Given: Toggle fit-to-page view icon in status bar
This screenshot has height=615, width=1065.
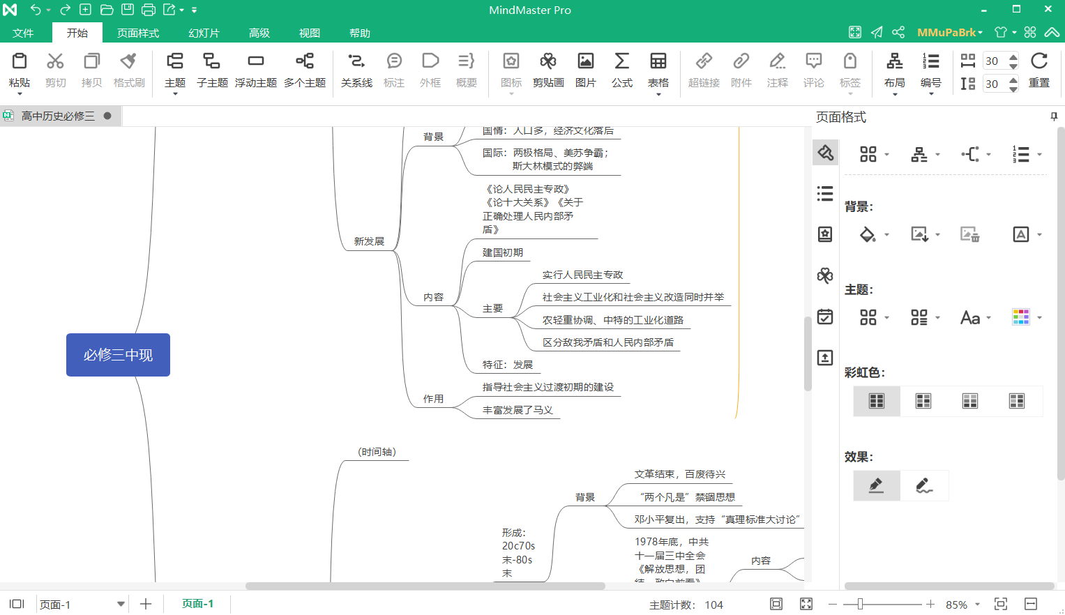Looking at the screenshot, I should click(x=776, y=604).
